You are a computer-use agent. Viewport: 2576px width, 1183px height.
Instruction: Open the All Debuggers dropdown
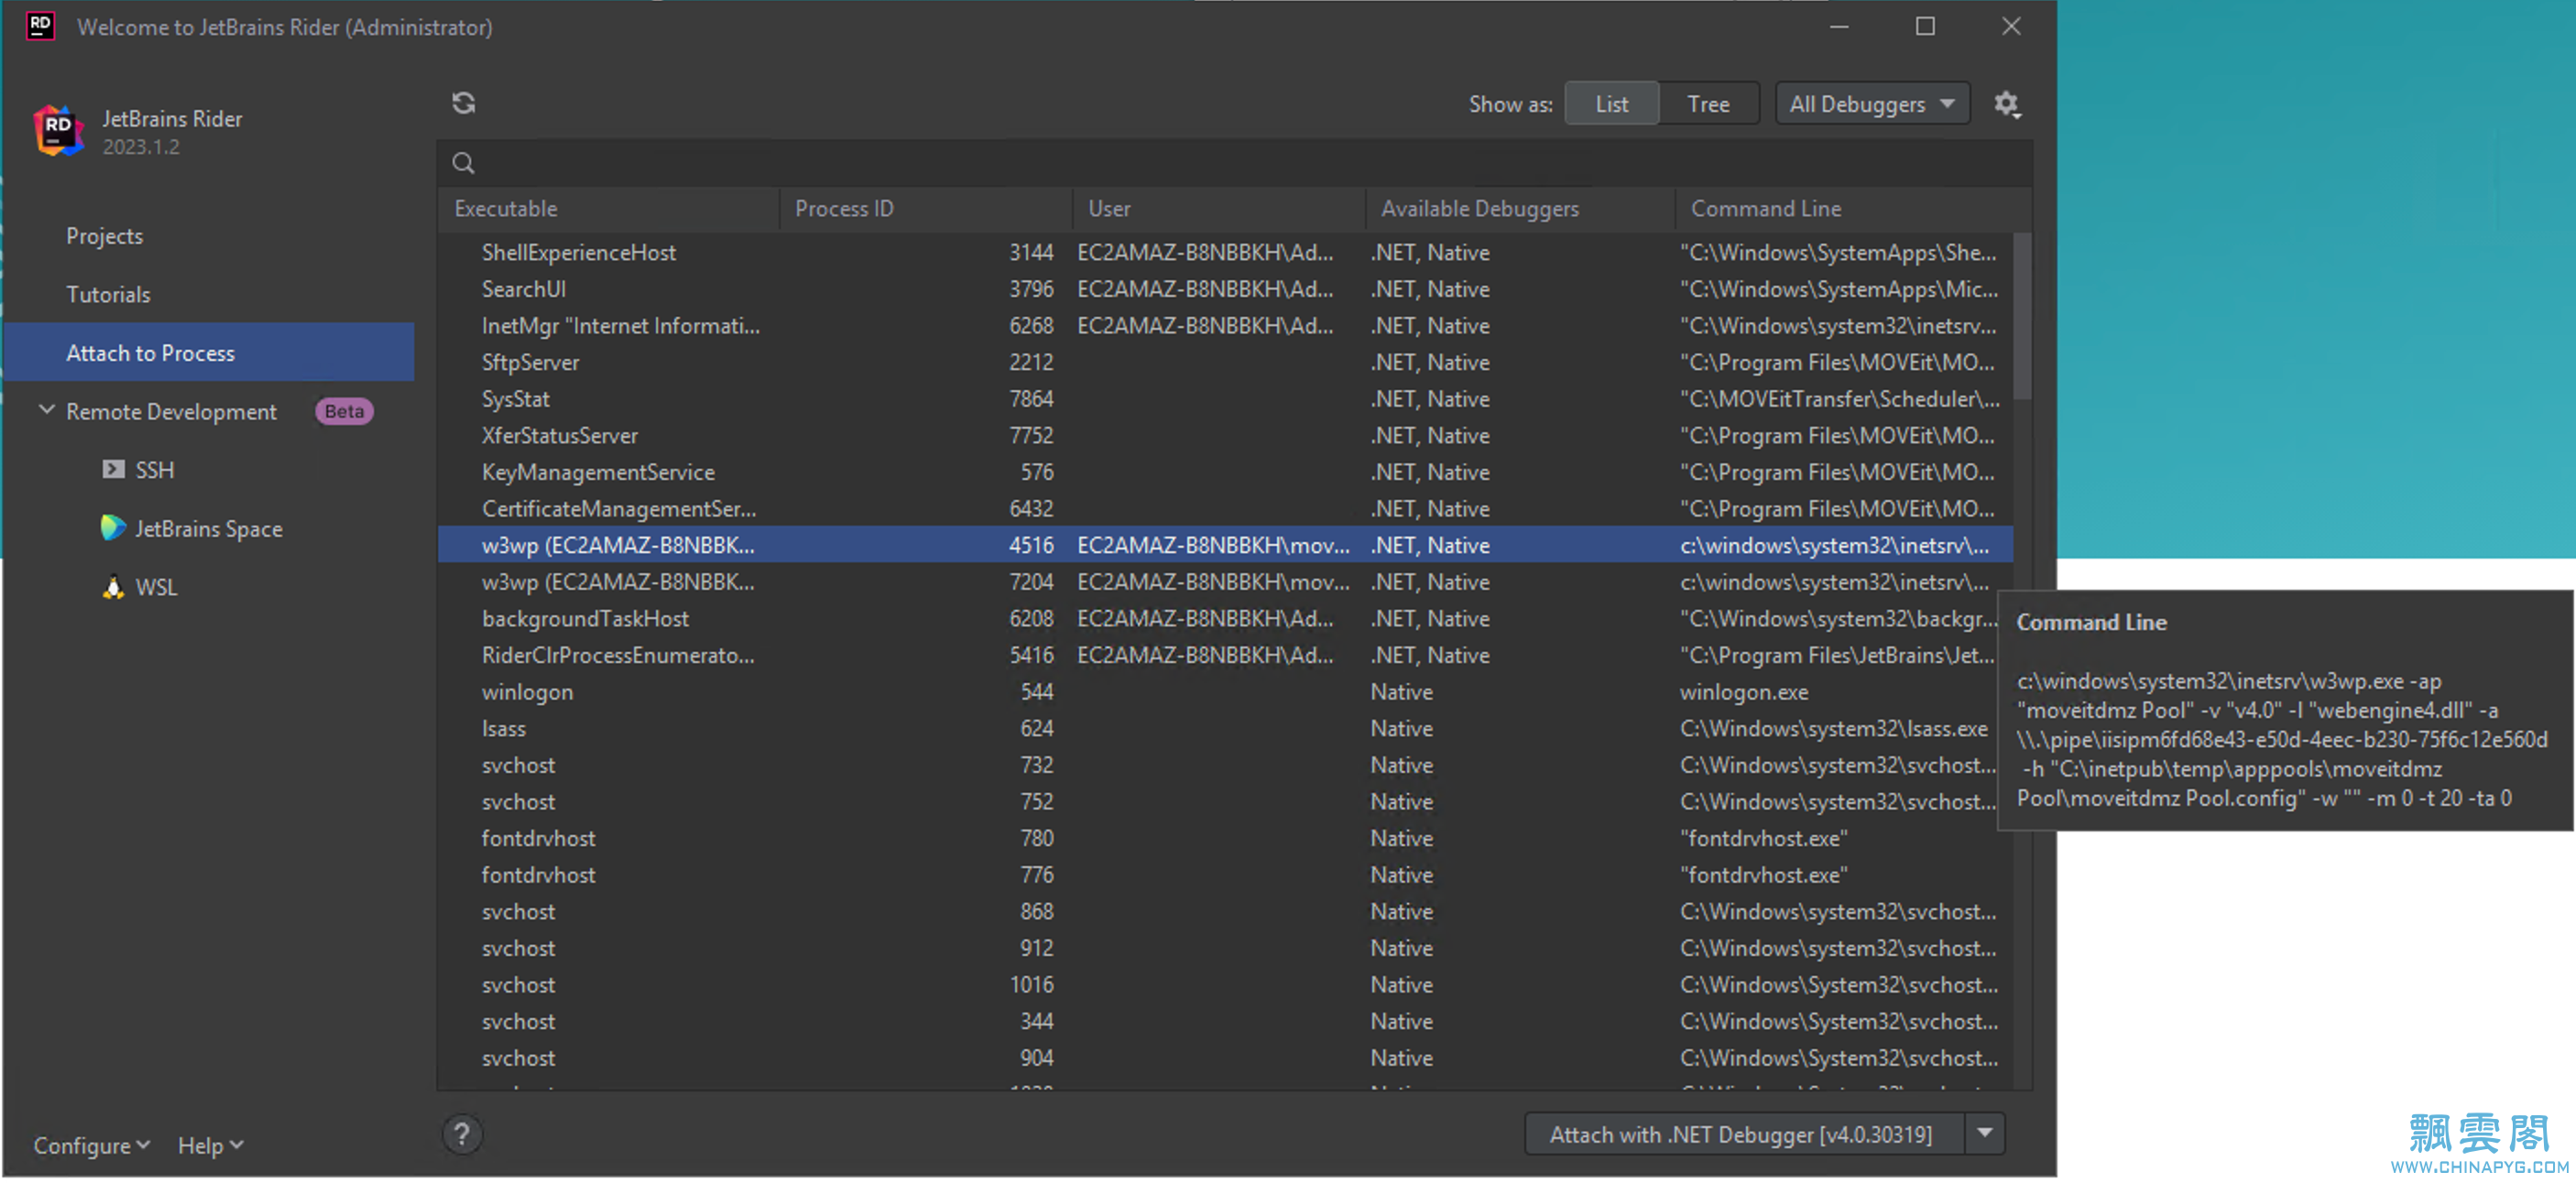(1872, 103)
